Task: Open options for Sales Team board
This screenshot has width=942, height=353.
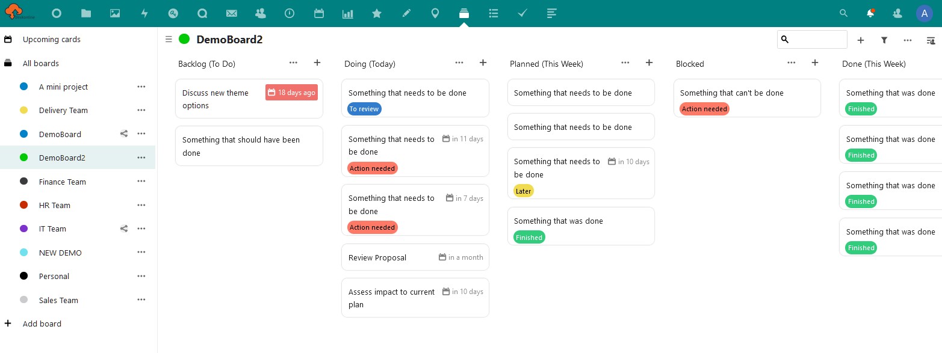Action: (141, 299)
